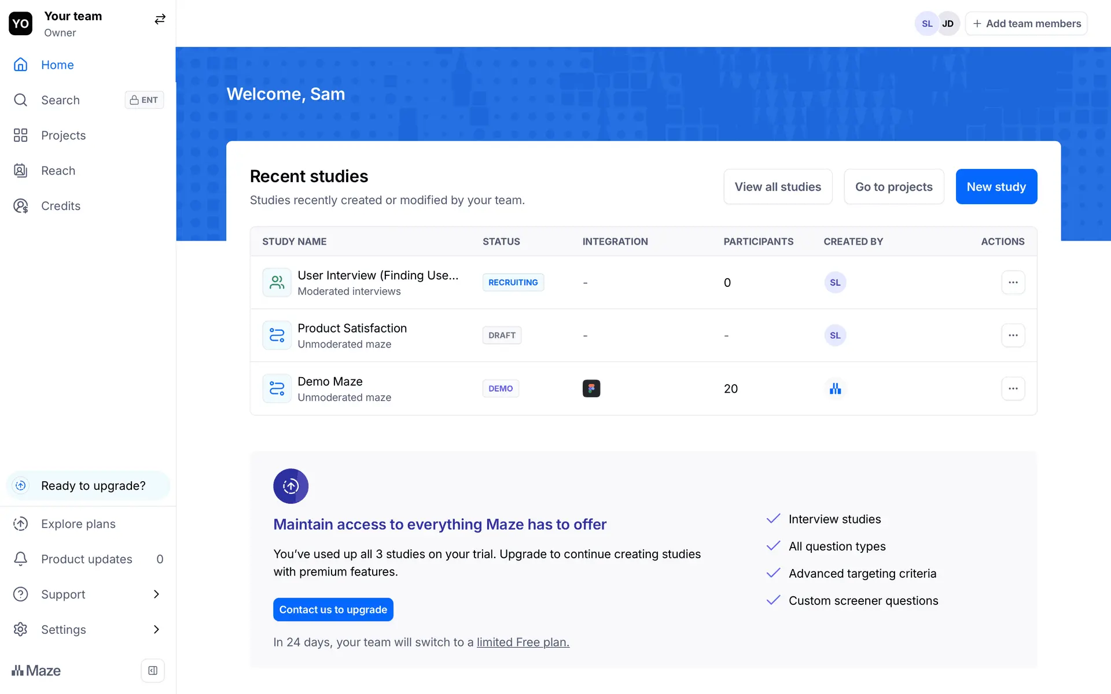Go to Projects in sidebar
1111x694 pixels.
[x=63, y=135]
